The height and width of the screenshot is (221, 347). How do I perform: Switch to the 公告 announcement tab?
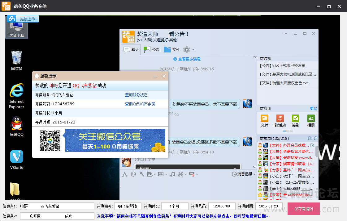pos(152,49)
